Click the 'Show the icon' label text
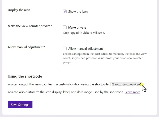 click(78, 12)
